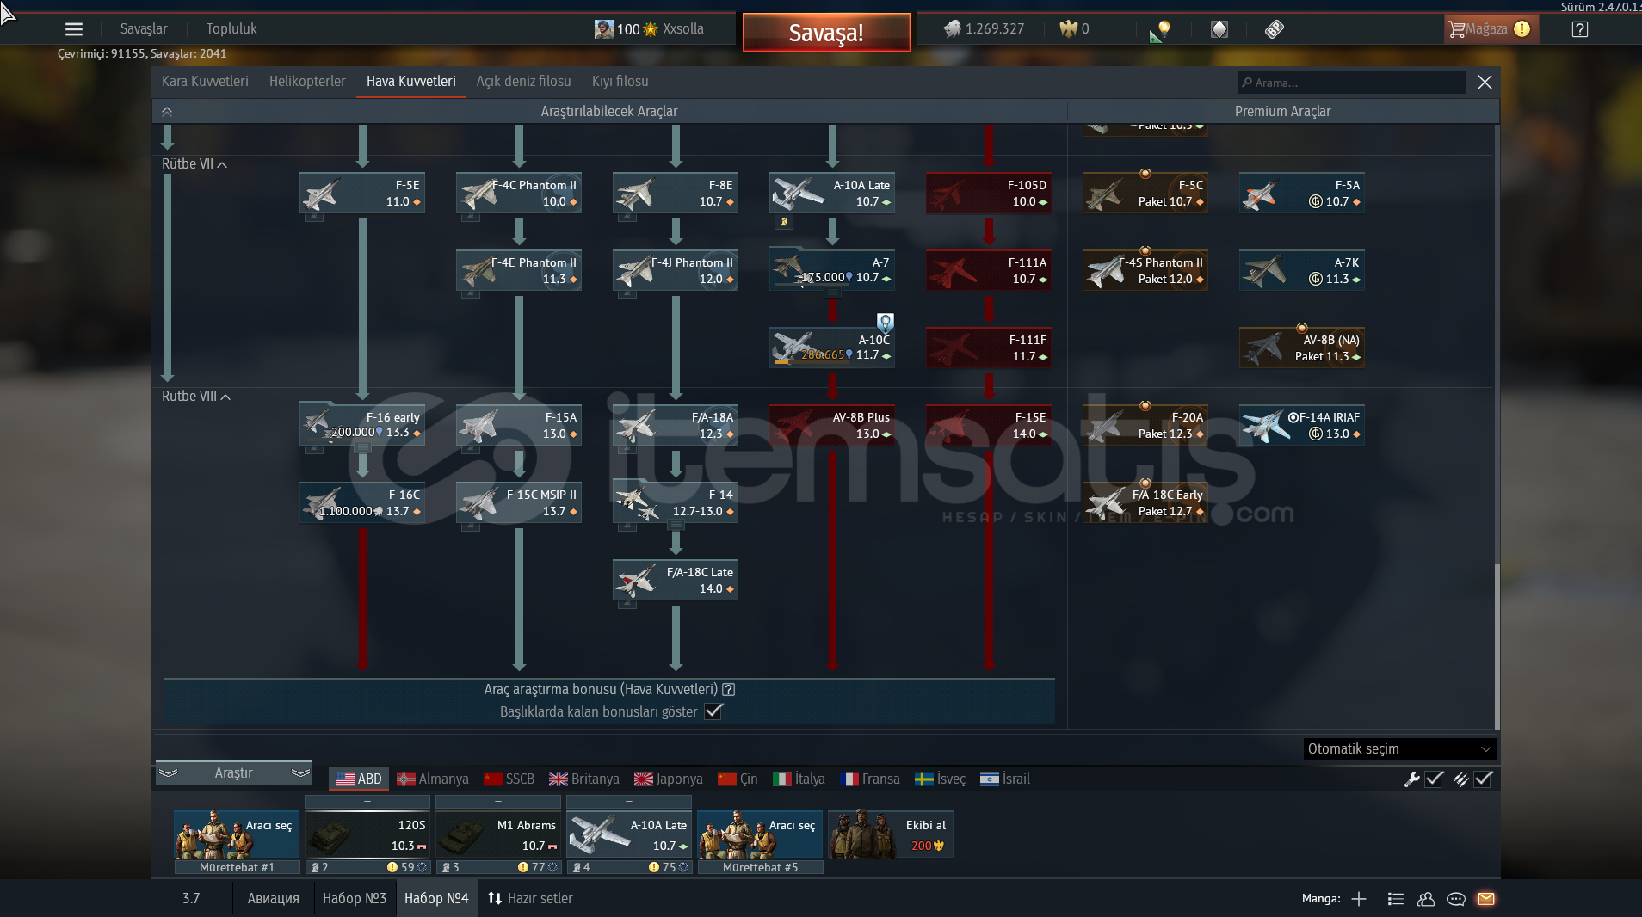
Task: Select İsrail nation tab
Action: coord(1005,779)
